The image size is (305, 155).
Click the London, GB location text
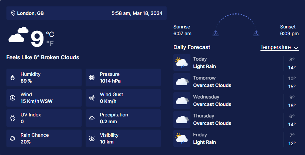[30, 13]
